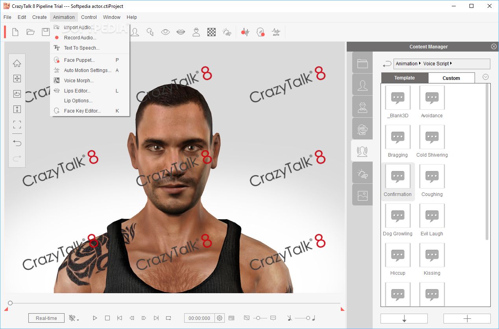Click the Home view icon in viewport tools
Viewport: 499px width, 329px height.
tap(17, 63)
